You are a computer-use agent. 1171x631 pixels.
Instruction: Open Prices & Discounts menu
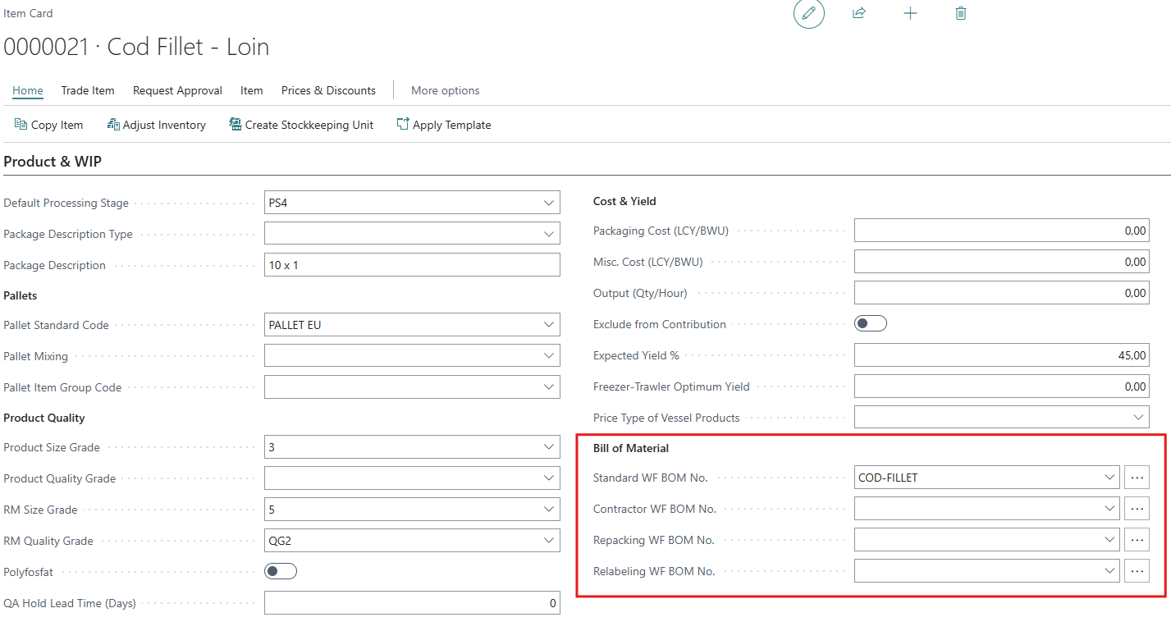click(x=328, y=90)
